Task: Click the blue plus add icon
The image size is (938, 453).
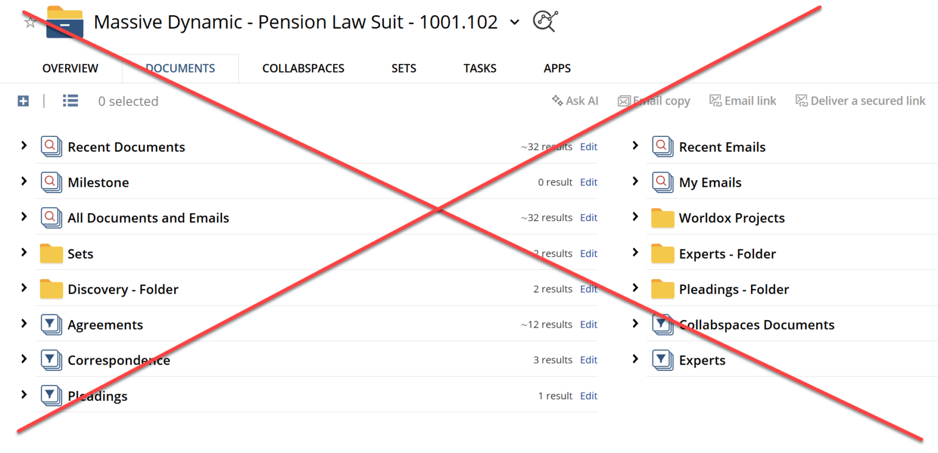Action: pos(23,101)
